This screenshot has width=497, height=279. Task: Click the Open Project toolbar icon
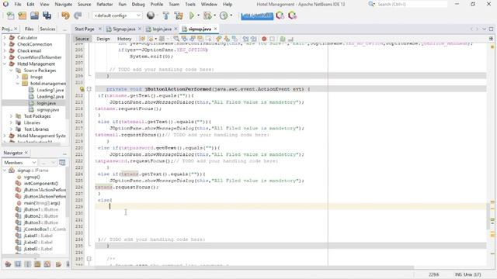[34, 15]
